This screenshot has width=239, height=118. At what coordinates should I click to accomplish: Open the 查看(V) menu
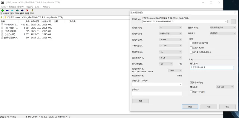click(x=21, y=7)
